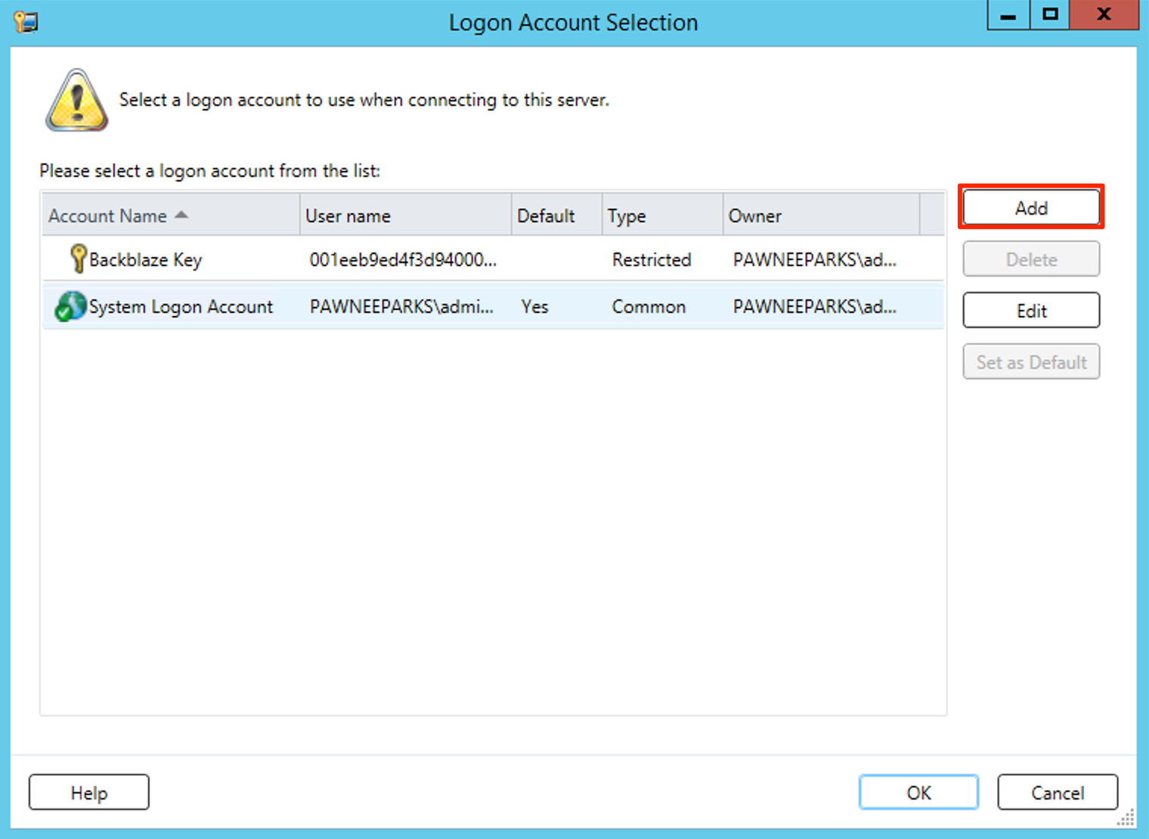Viewport: 1149px width, 839px height.
Task: Click user name PAWNEEPARKS\admi...
Action: pyautogui.click(x=401, y=307)
